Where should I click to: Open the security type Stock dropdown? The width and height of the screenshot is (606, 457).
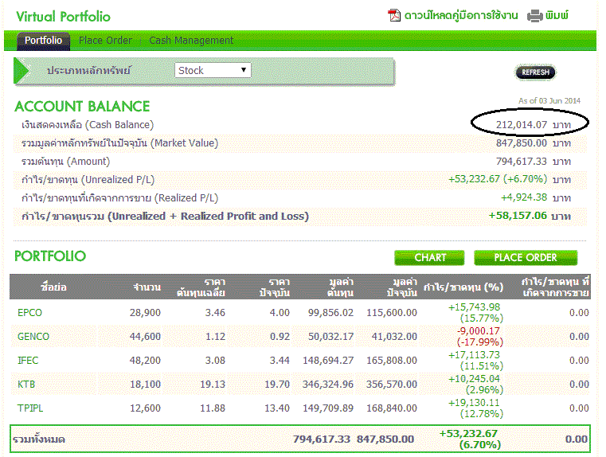[213, 70]
